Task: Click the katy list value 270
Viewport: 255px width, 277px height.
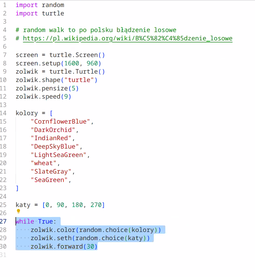Action: (96, 205)
